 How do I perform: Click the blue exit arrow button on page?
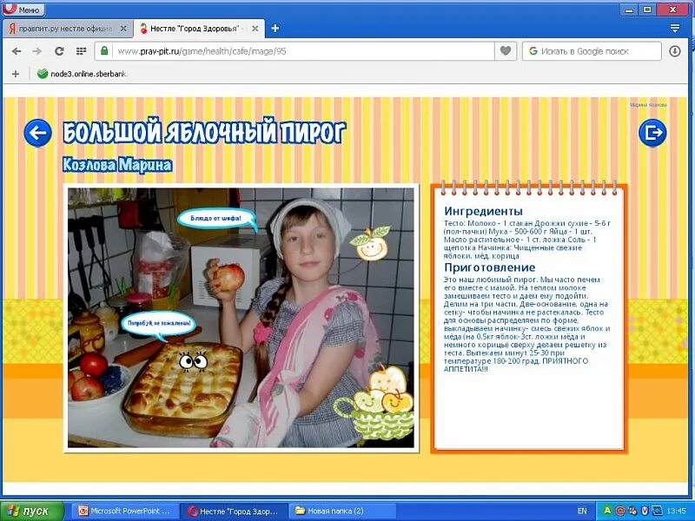tap(652, 132)
